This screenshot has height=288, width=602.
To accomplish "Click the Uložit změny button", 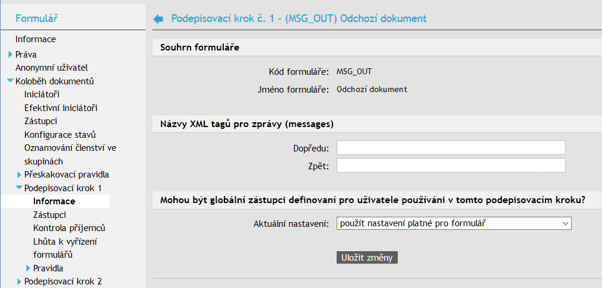I will click(x=367, y=257).
